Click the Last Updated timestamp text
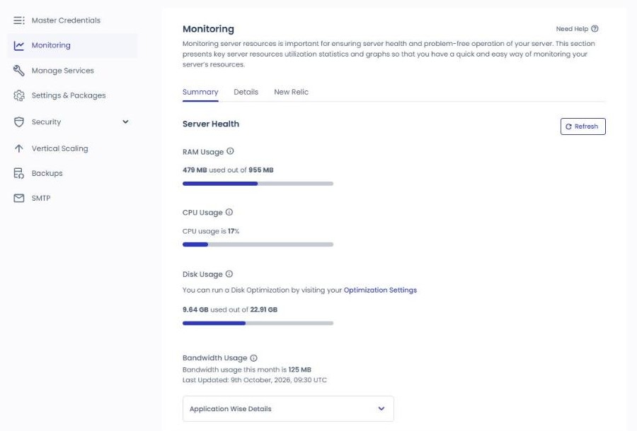 click(x=255, y=380)
